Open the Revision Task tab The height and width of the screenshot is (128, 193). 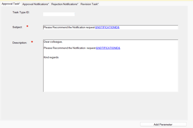tap(89, 4)
